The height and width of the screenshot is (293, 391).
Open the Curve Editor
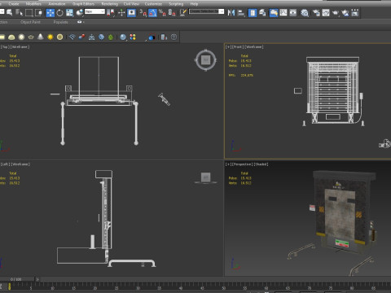pos(283,13)
